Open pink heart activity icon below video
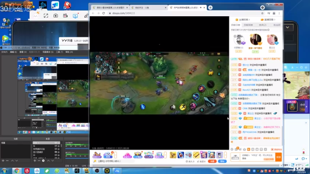The width and height of the screenshot is (310, 174). [x=127, y=155]
